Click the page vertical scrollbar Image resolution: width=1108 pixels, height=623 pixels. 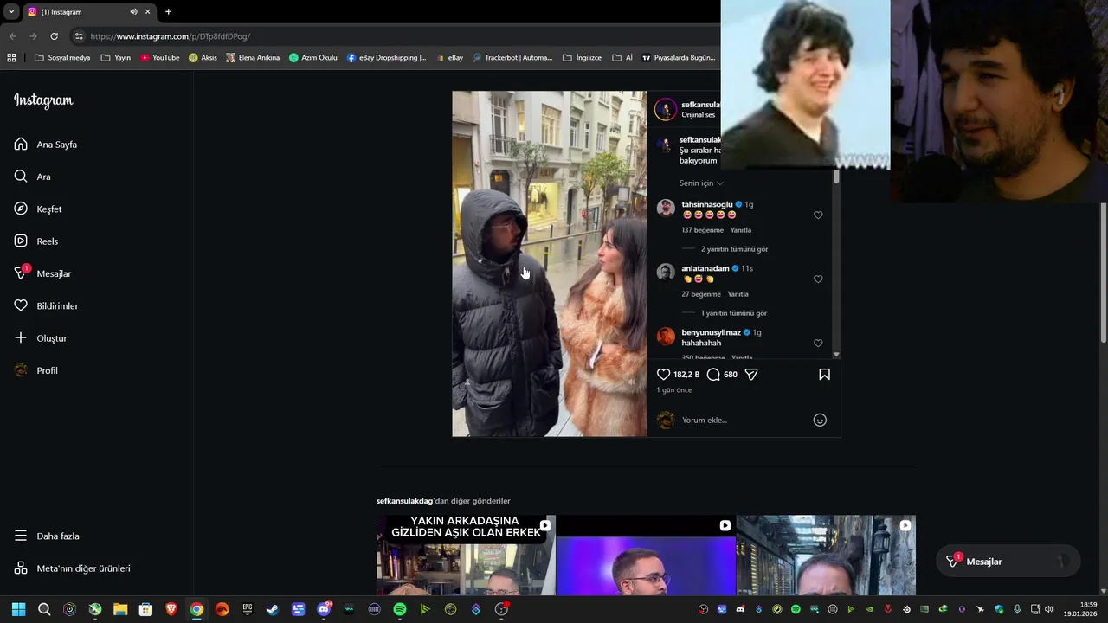1104,273
